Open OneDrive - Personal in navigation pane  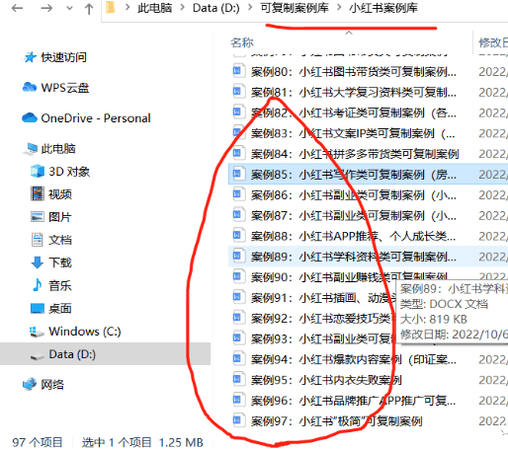pos(96,118)
